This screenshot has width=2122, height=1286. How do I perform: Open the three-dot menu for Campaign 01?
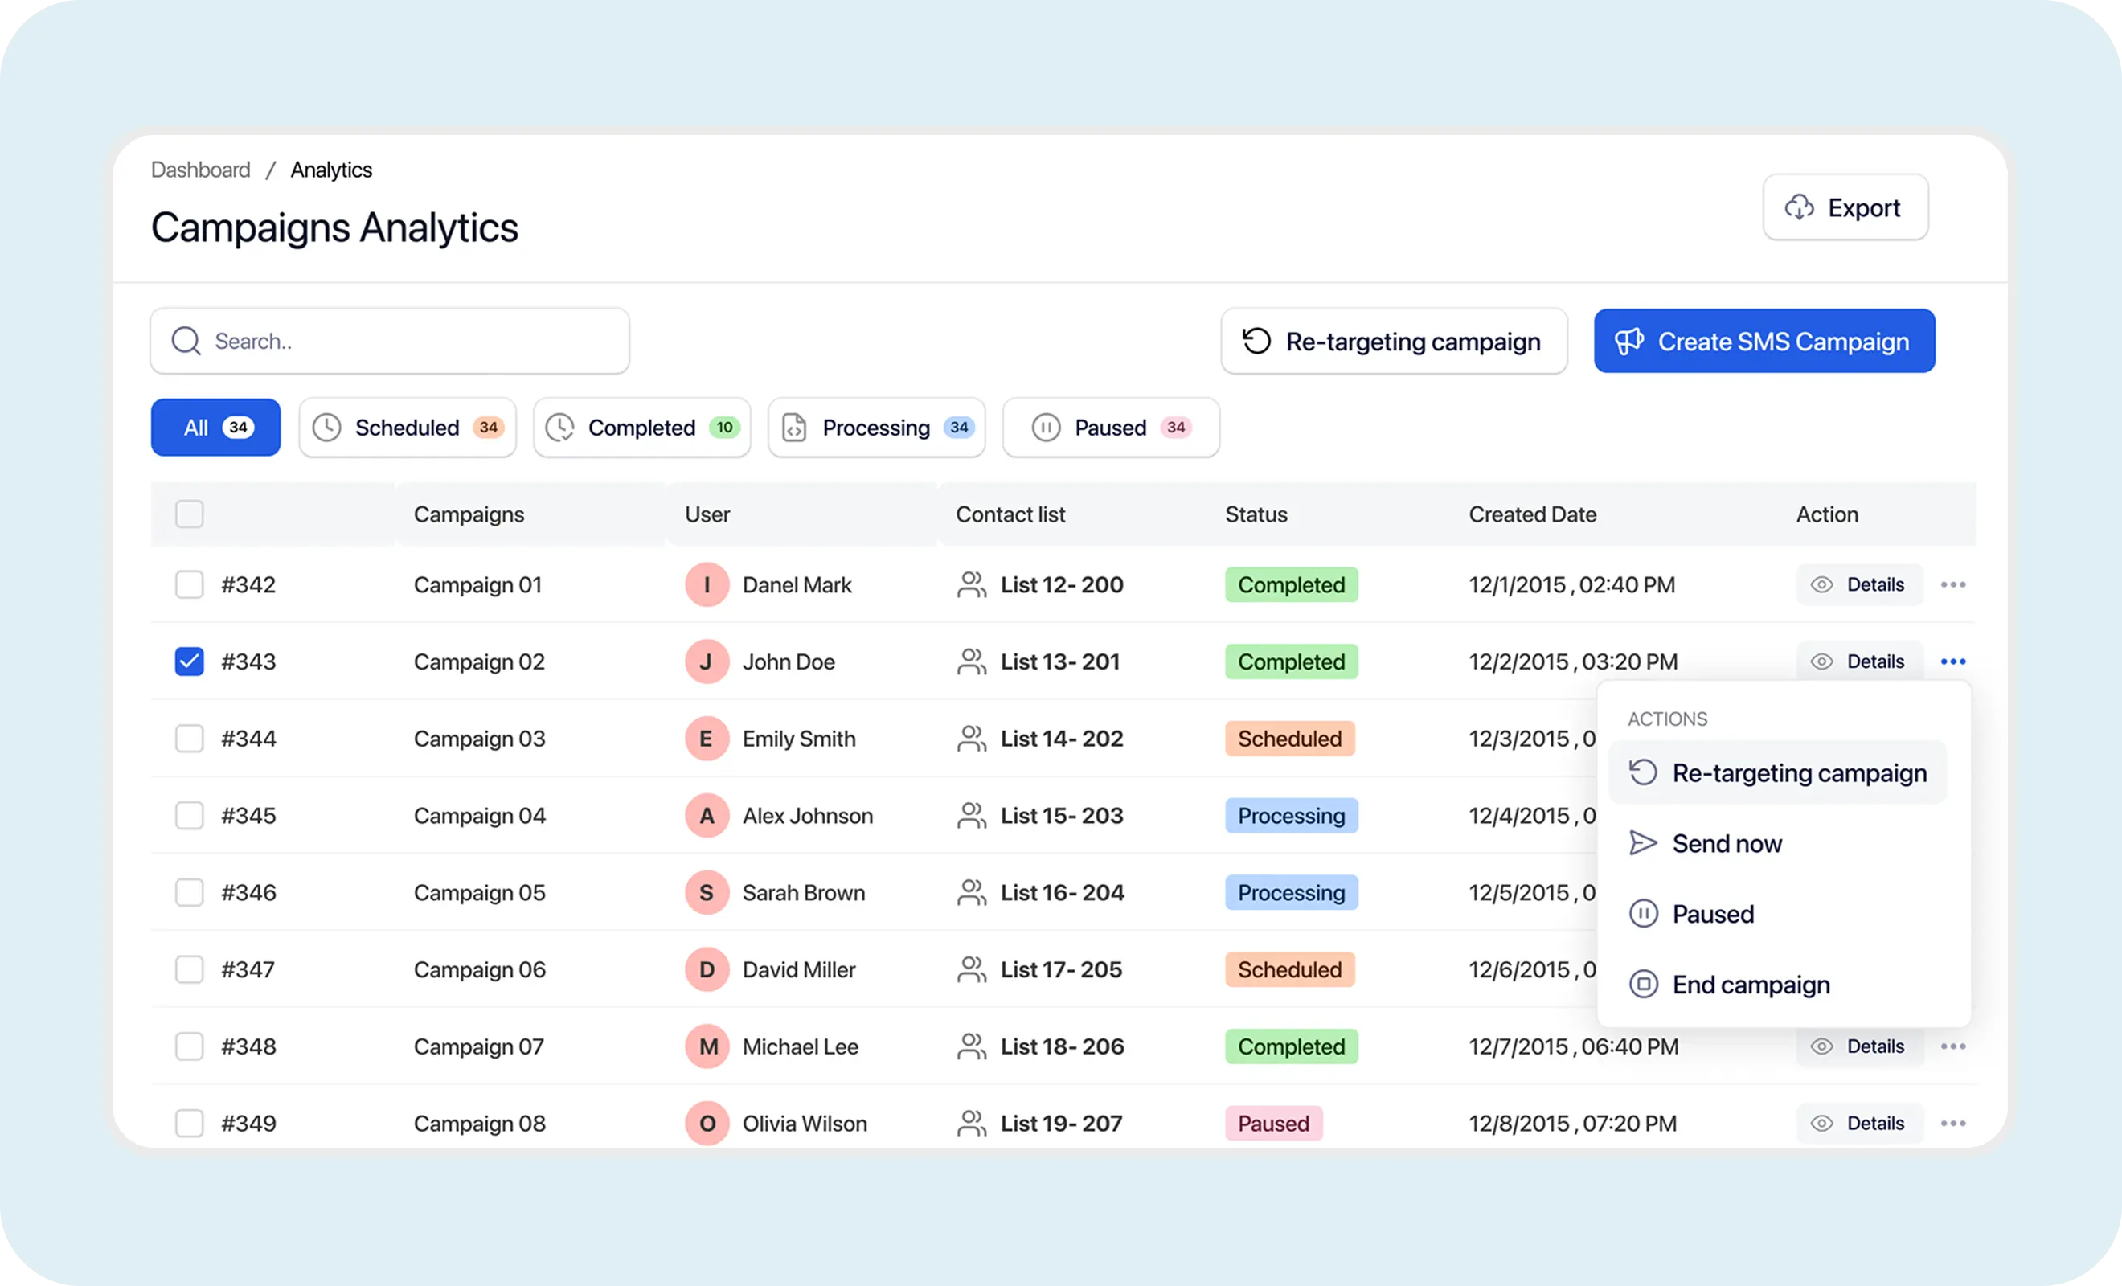pos(1952,585)
